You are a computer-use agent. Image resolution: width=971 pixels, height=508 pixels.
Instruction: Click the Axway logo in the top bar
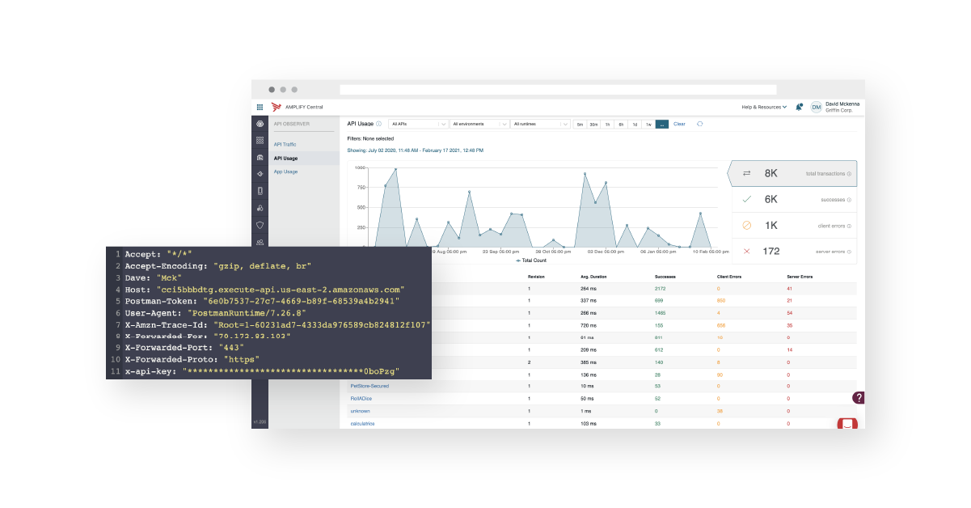tap(276, 107)
